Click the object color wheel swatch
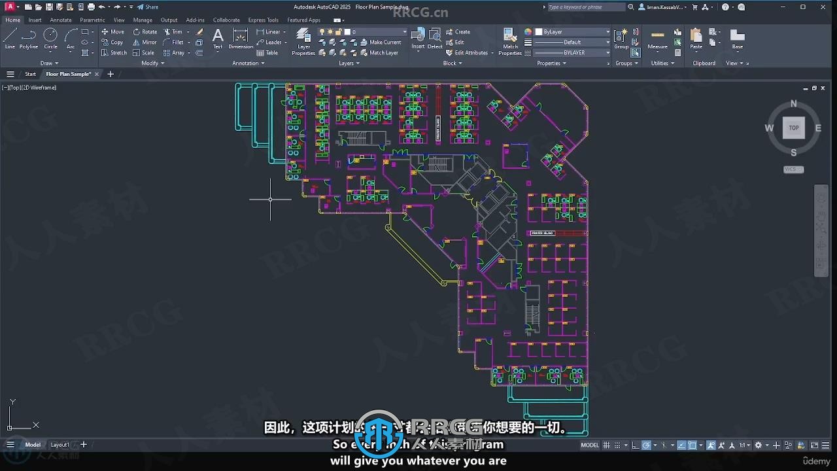This screenshot has height=471, width=837. pyautogui.click(x=528, y=31)
